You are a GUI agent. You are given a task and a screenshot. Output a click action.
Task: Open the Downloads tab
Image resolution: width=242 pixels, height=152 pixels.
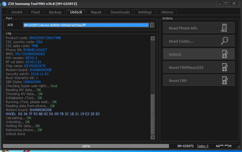click(120, 12)
